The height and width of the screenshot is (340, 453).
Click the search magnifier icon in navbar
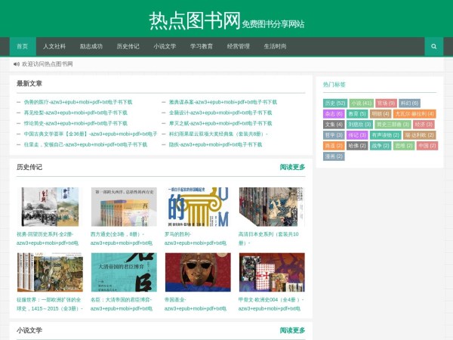(x=433, y=46)
